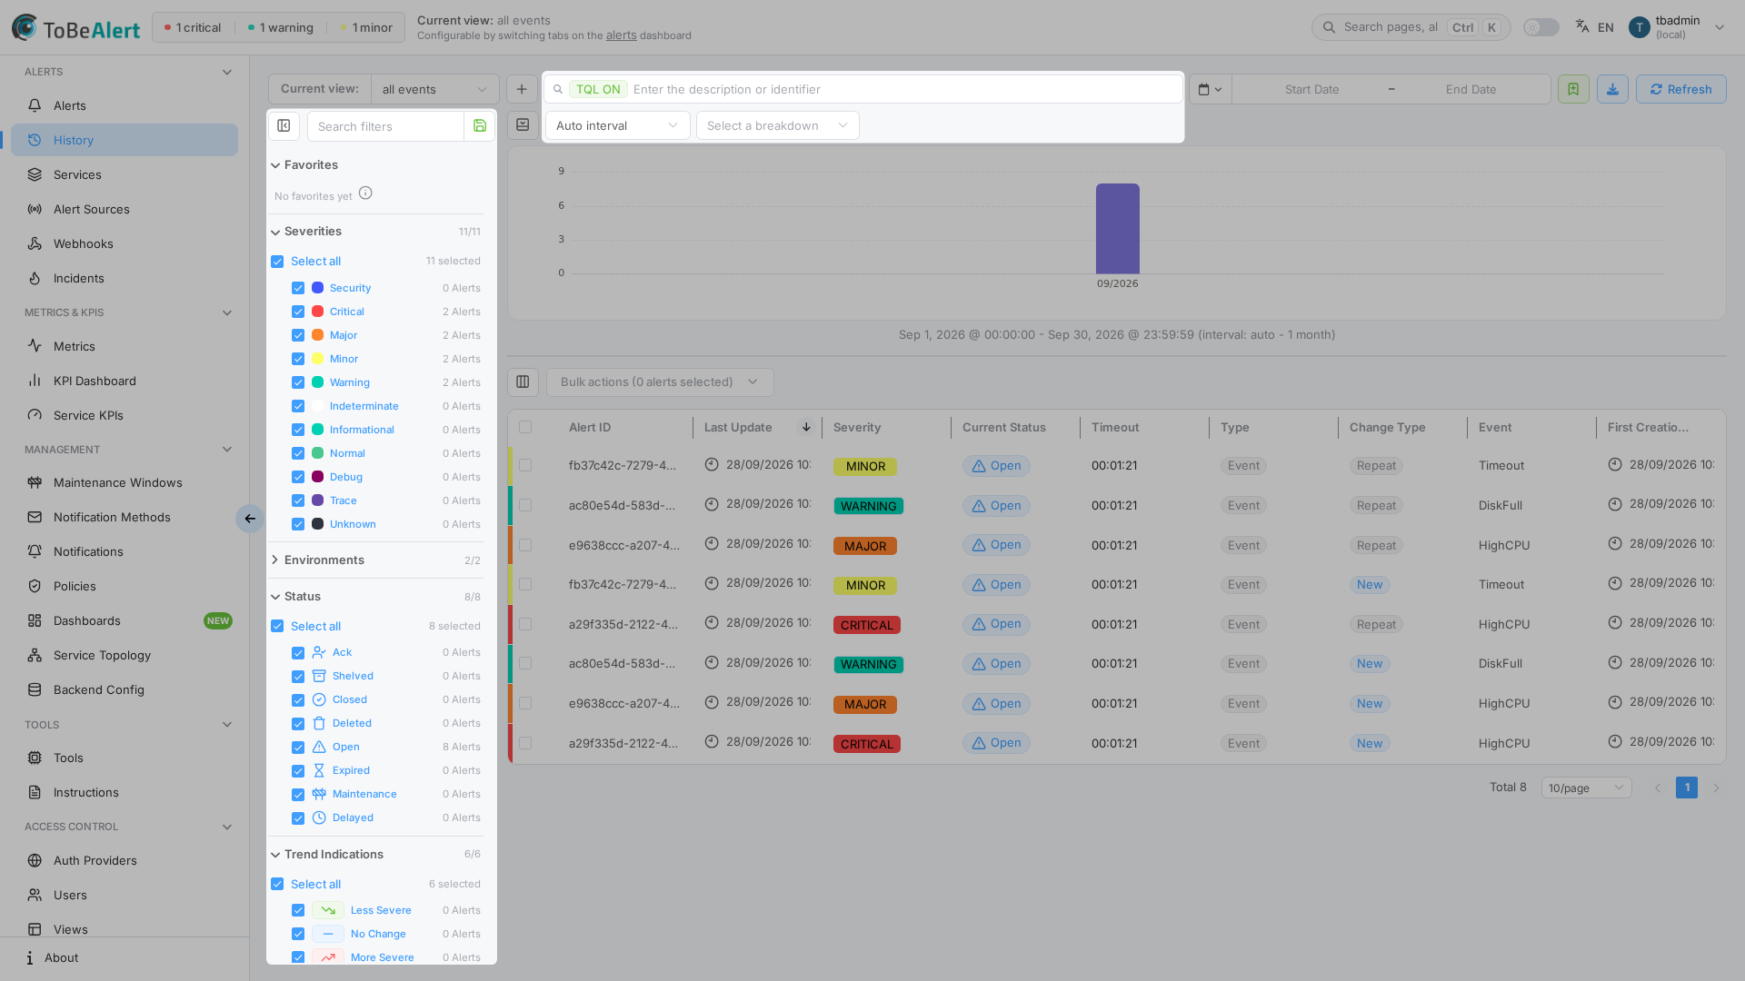1745x981 pixels.
Task: Navigate to Services in the sidebar
Action: [x=125, y=174]
